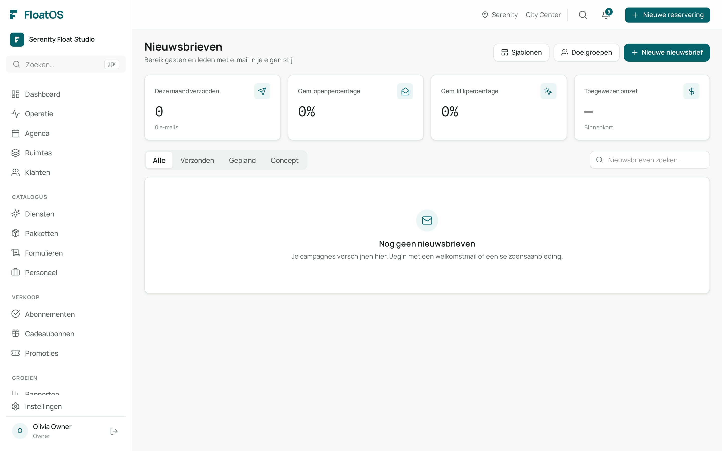Open the Sjablonen button
The width and height of the screenshot is (722, 451).
point(521,53)
